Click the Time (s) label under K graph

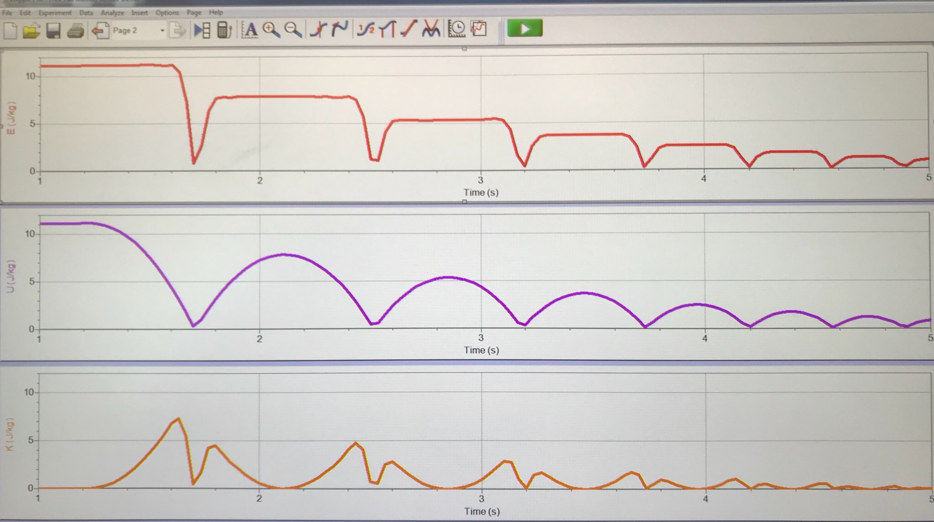[x=481, y=512]
